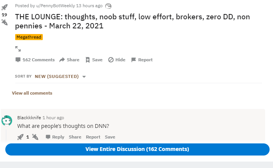273x168 pixels.
Task: Downvote Blackkknife's comment
Action: 35,137
